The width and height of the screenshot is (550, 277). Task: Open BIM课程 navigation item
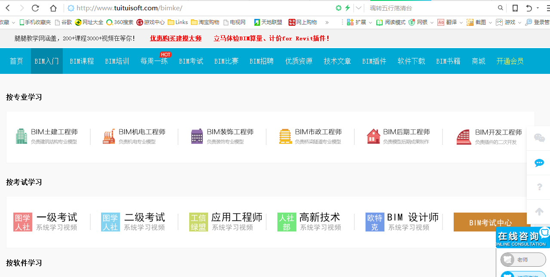pyautogui.click(x=82, y=61)
